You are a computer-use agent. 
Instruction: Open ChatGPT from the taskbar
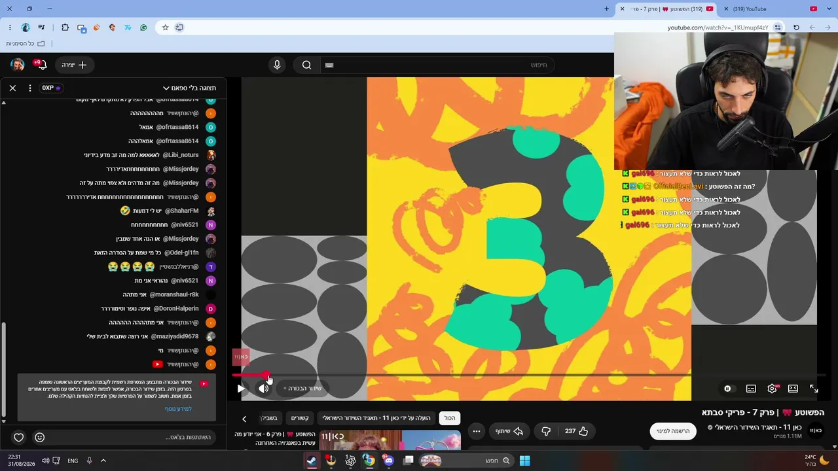click(x=350, y=461)
